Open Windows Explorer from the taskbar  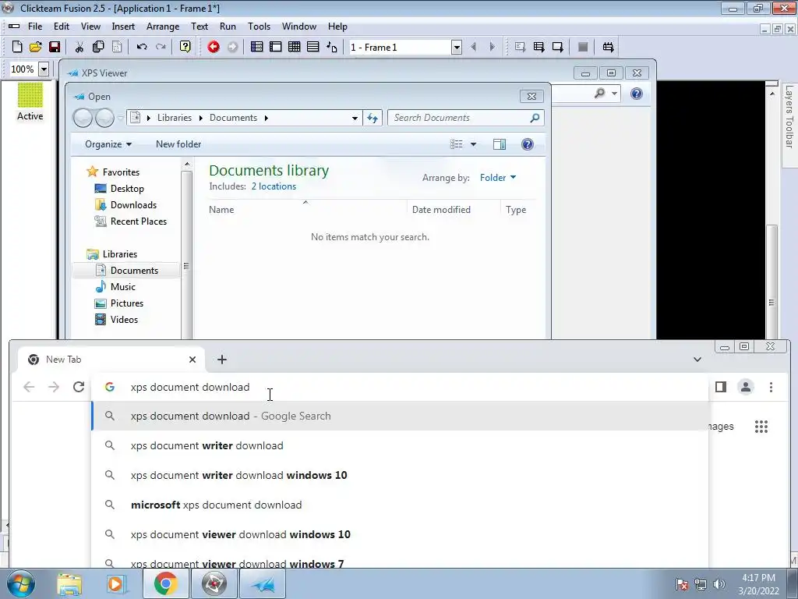[x=69, y=584]
